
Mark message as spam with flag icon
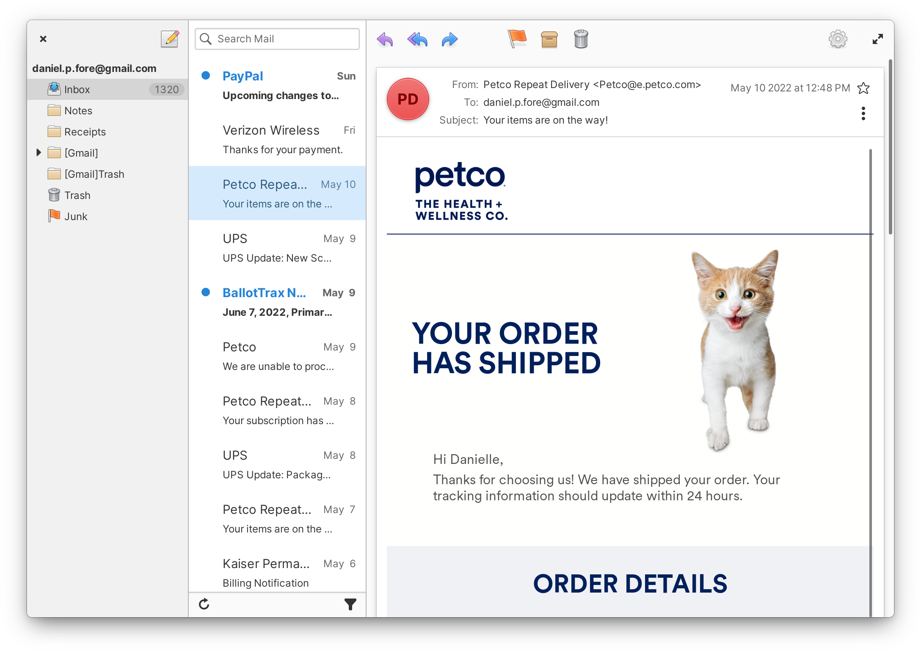click(517, 39)
